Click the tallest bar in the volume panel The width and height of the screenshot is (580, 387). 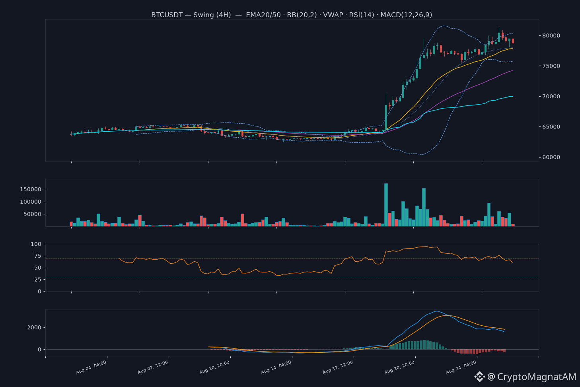[386, 205]
